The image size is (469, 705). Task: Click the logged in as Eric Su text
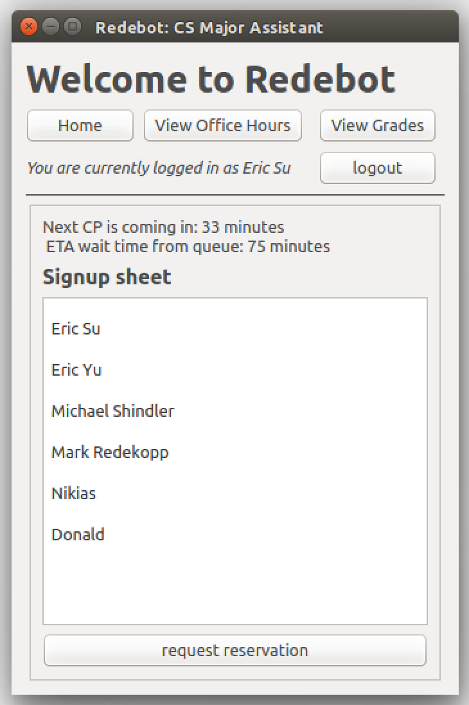coord(159,168)
